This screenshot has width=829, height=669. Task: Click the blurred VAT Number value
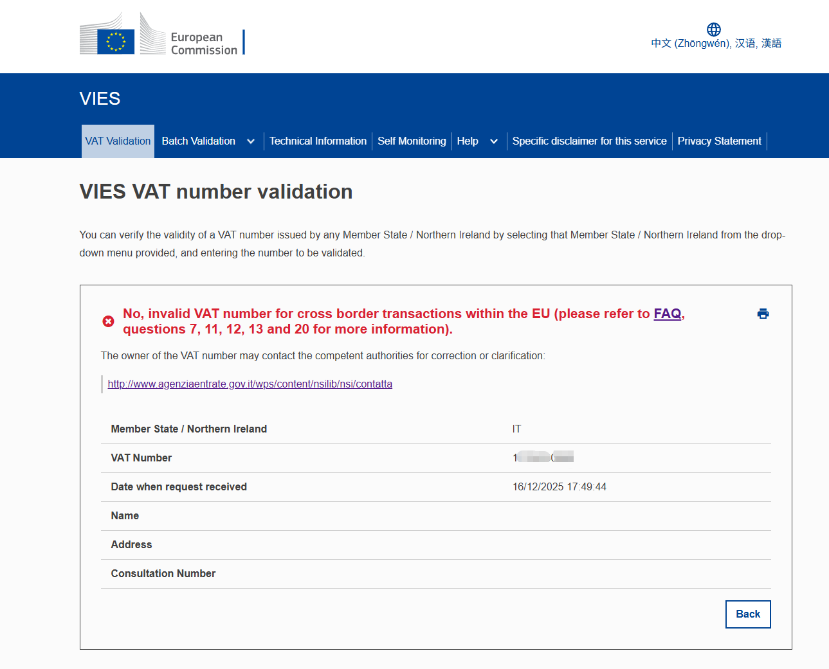(543, 458)
